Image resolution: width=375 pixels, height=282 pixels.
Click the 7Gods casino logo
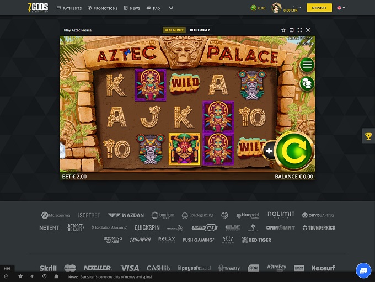pyautogui.click(x=36, y=8)
